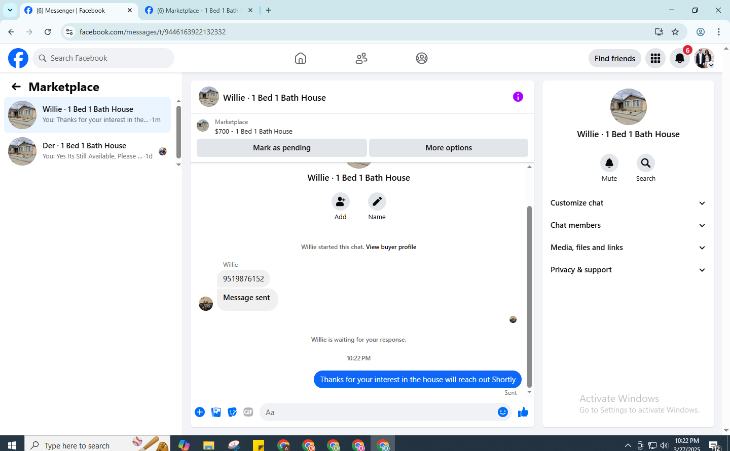Switch to the Messenger | Facebook tab

(79, 10)
